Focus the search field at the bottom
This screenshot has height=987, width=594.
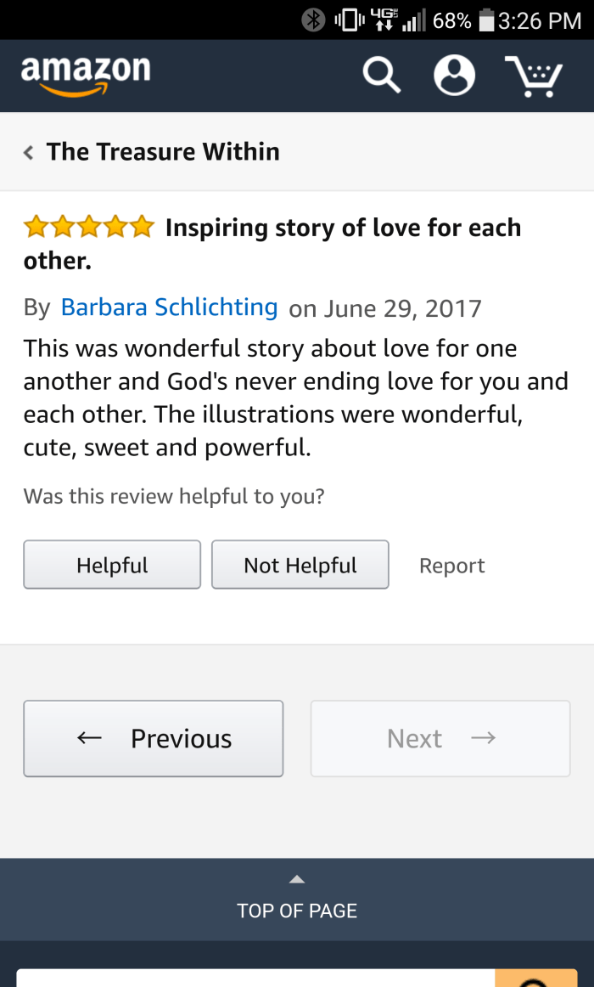pyautogui.click(x=255, y=979)
